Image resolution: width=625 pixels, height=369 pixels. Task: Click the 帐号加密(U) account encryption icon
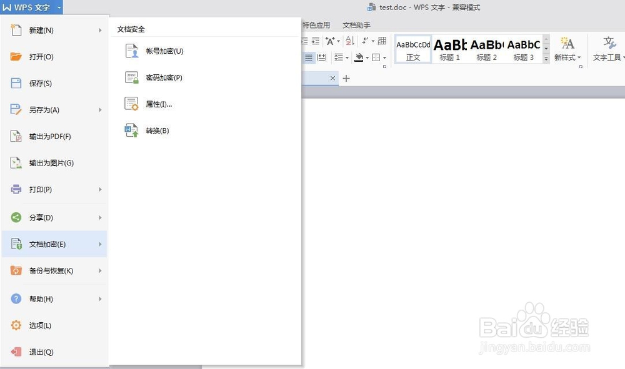(131, 51)
